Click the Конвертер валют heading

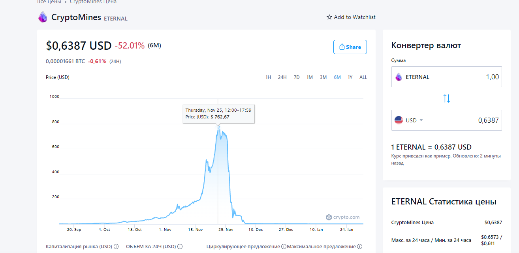tap(426, 45)
